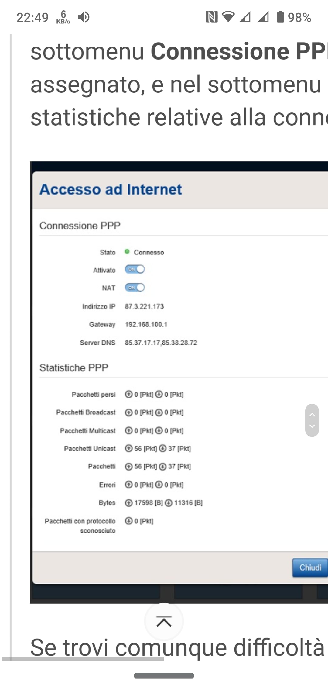The height and width of the screenshot is (690, 328).
Task: Click the green Connesso status dot
Action: tap(127, 251)
